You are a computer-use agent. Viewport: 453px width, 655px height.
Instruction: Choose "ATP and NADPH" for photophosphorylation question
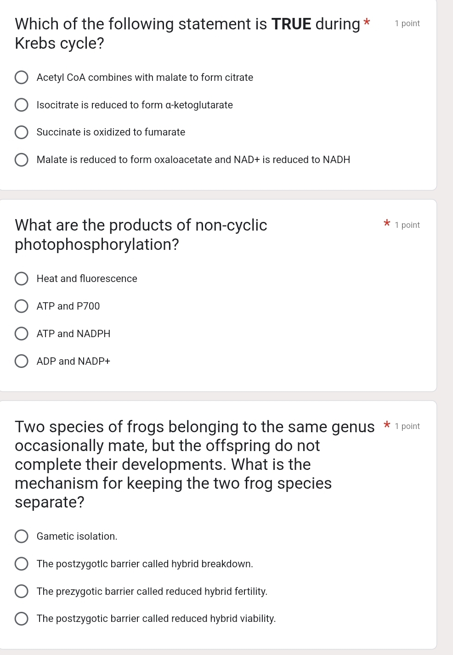[22, 333]
